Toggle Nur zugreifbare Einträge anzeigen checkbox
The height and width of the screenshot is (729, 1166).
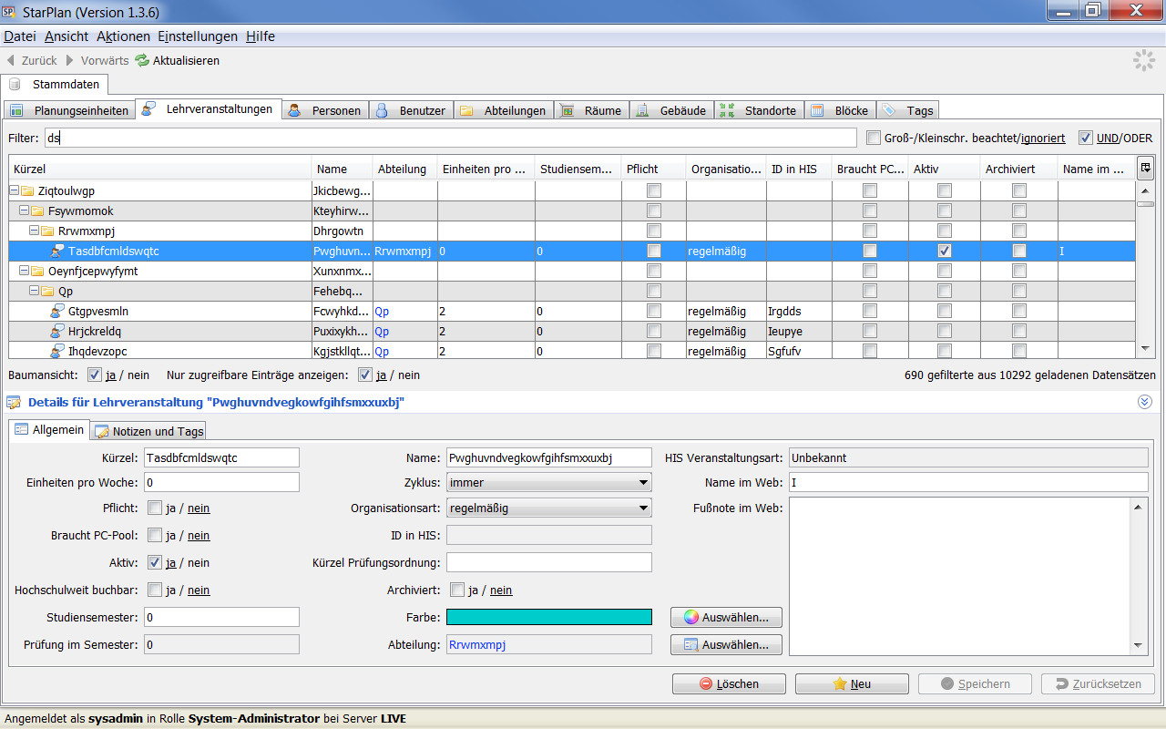(x=365, y=375)
